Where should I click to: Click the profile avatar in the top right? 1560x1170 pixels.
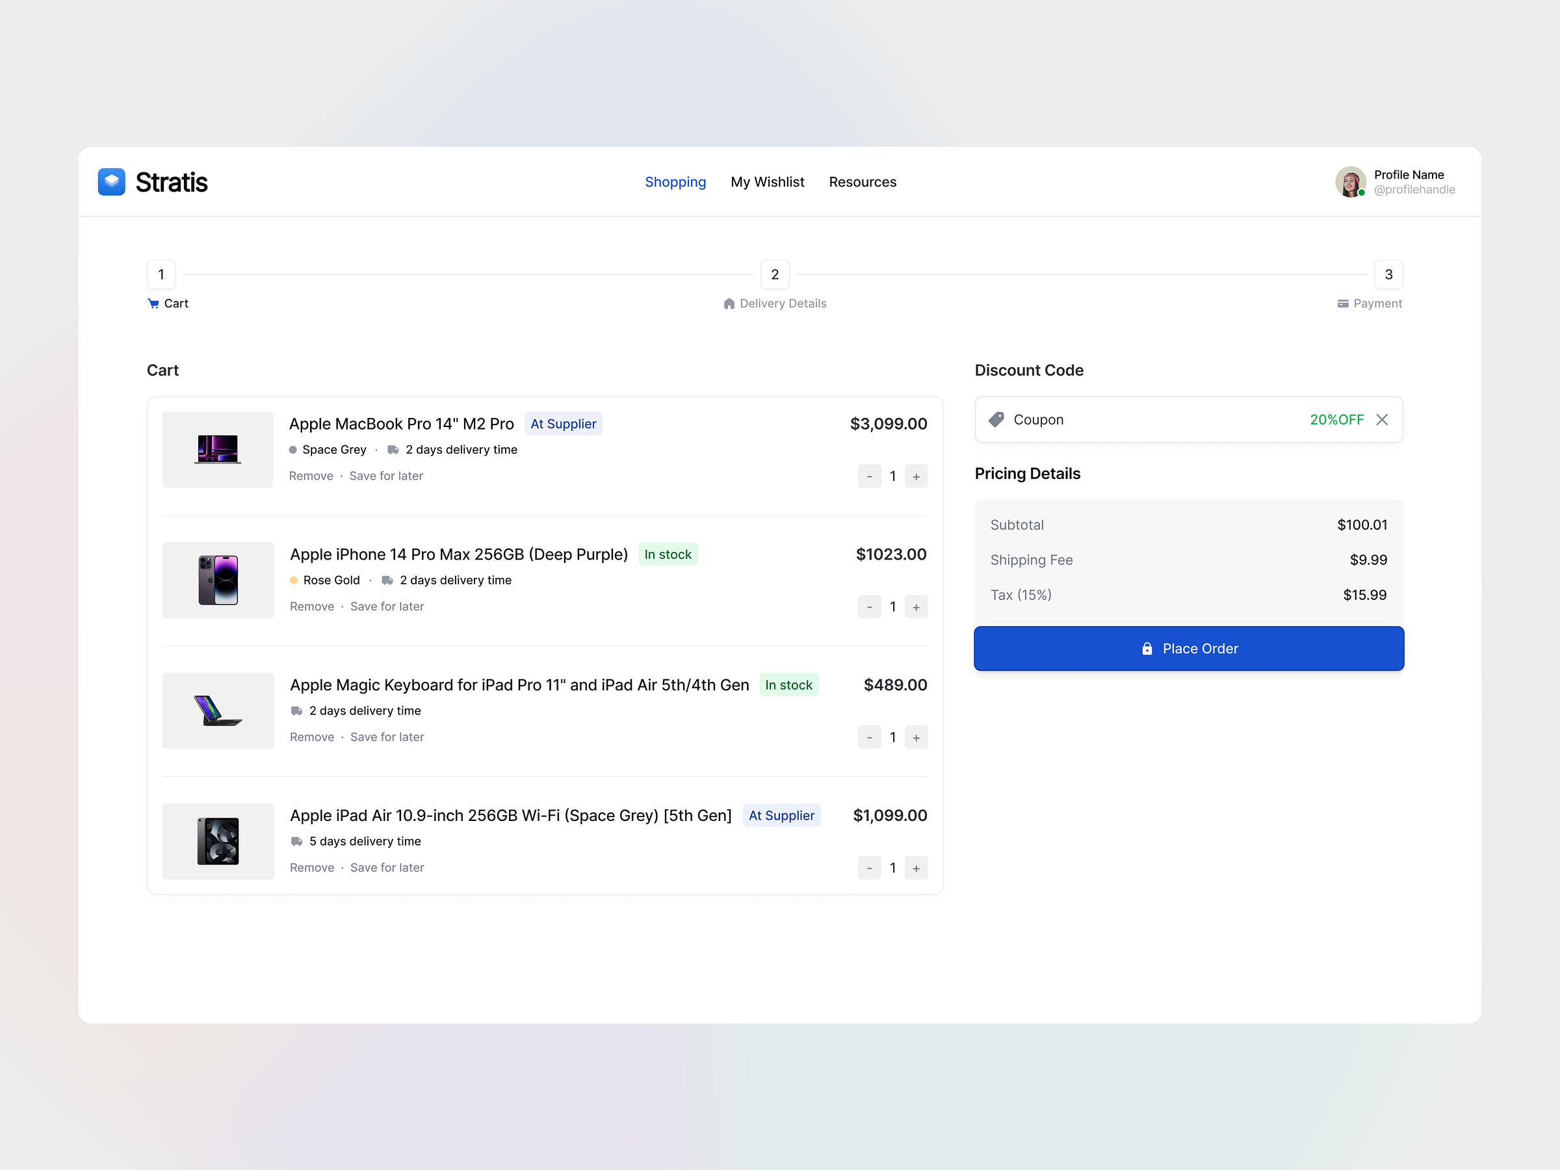click(1351, 181)
